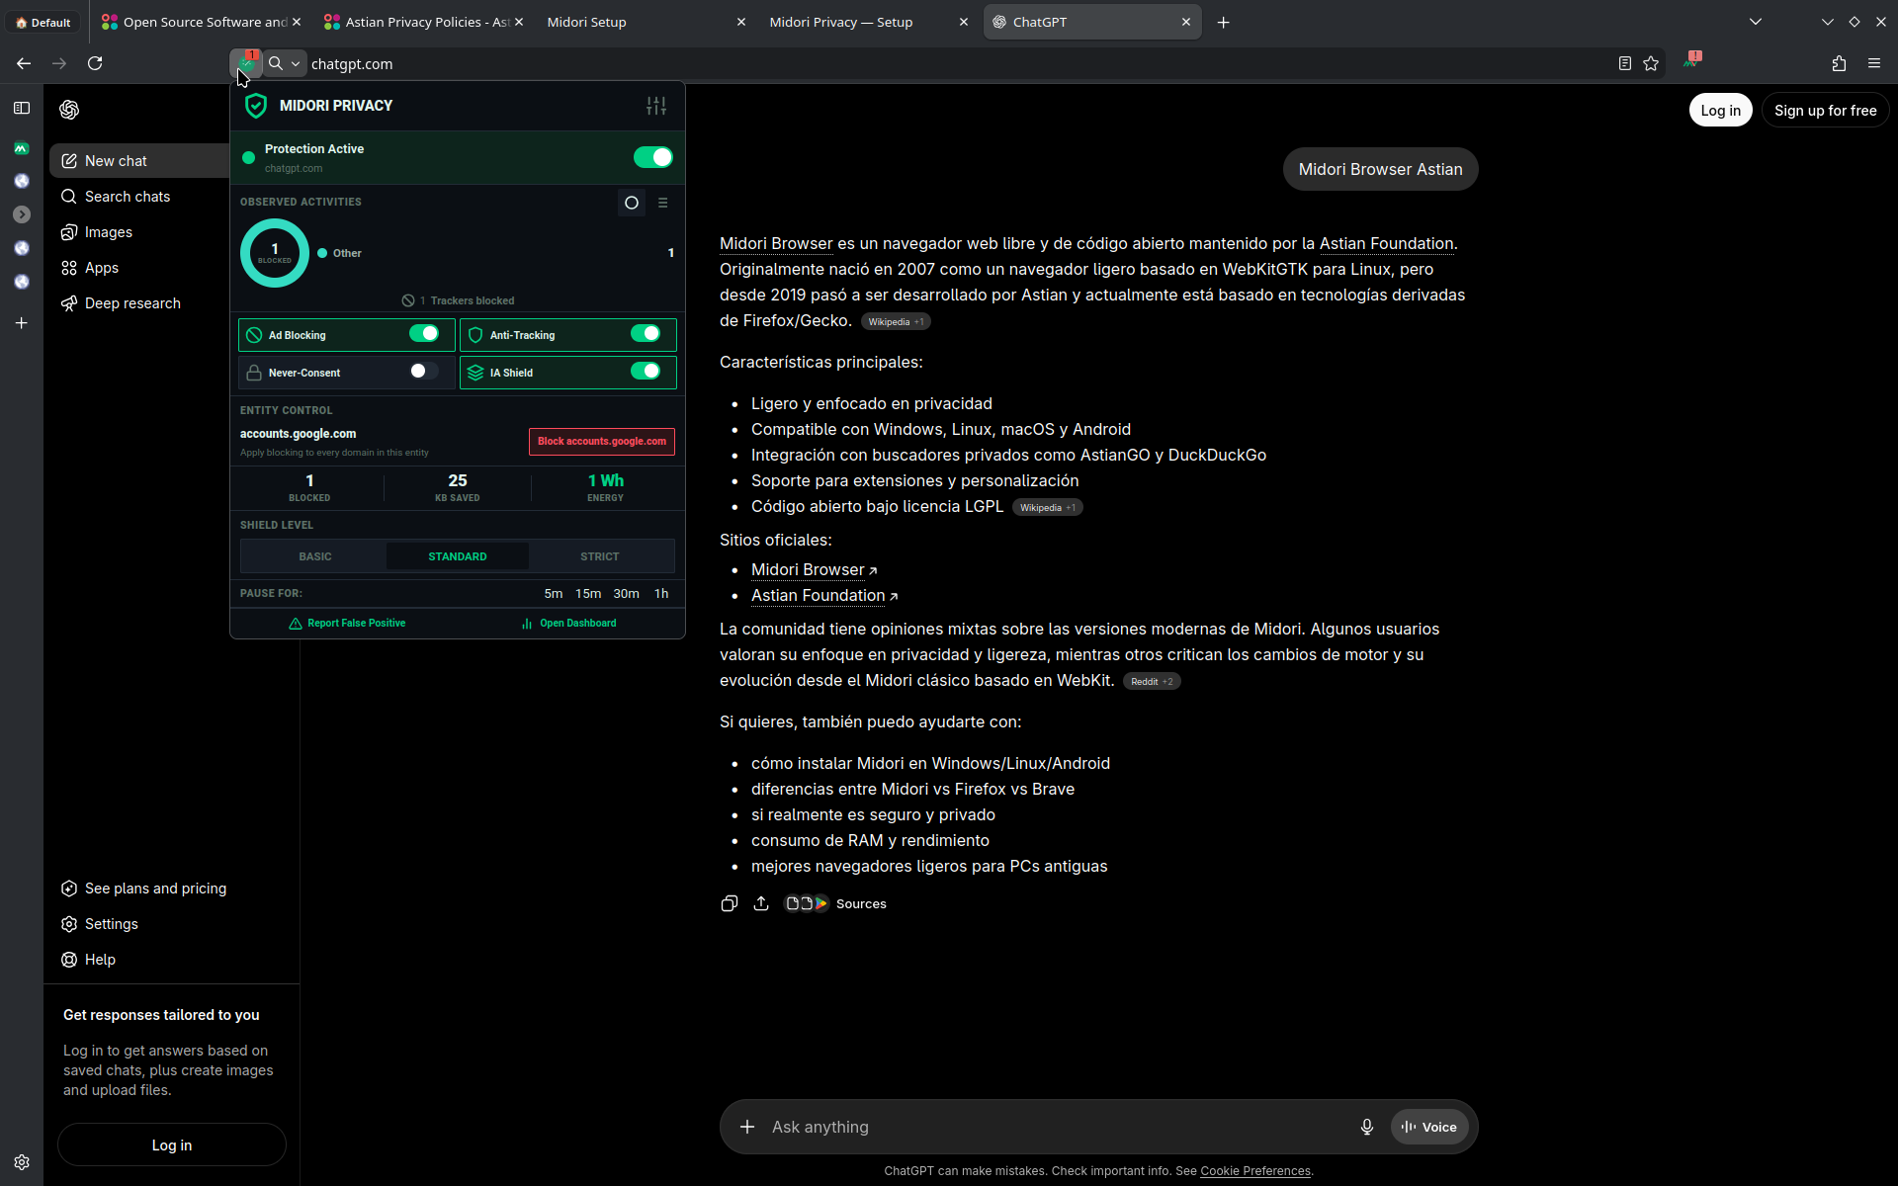
Task: Click the Midori toolbar icon with red badge on the right
Action: click(1692, 61)
